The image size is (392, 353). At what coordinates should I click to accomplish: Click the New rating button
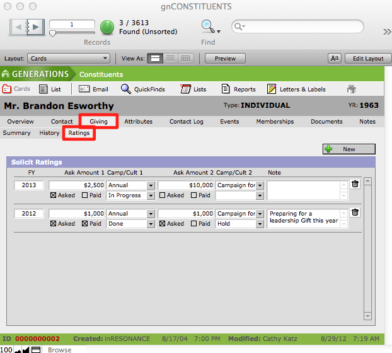tap(349, 149)
